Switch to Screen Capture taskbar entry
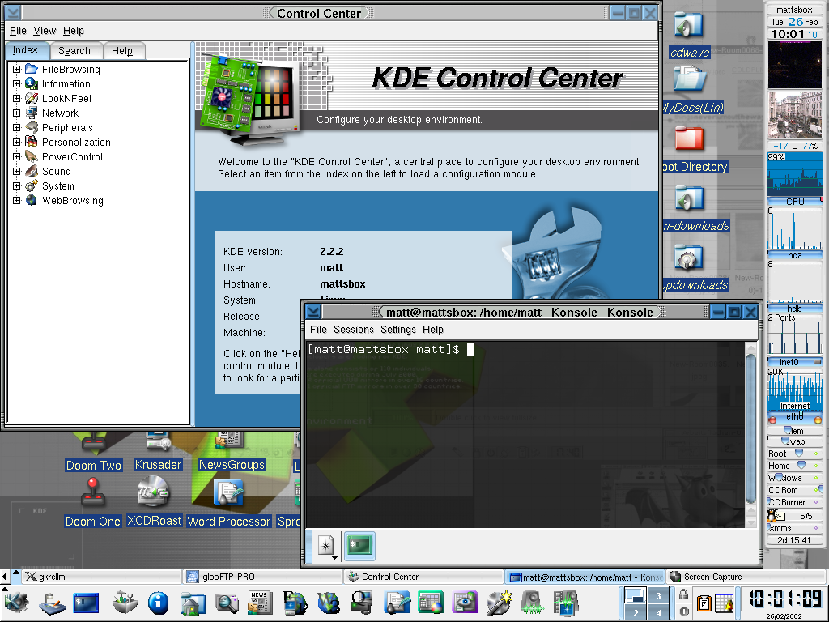Image resolution: width=829 pixels, height=622 pixels. (746, 577)
